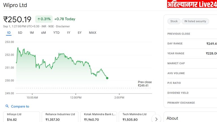Show the 1M chart range
The width and height of the screenshot is (217, 122).
pyautogui.click(x=32, y=33)
